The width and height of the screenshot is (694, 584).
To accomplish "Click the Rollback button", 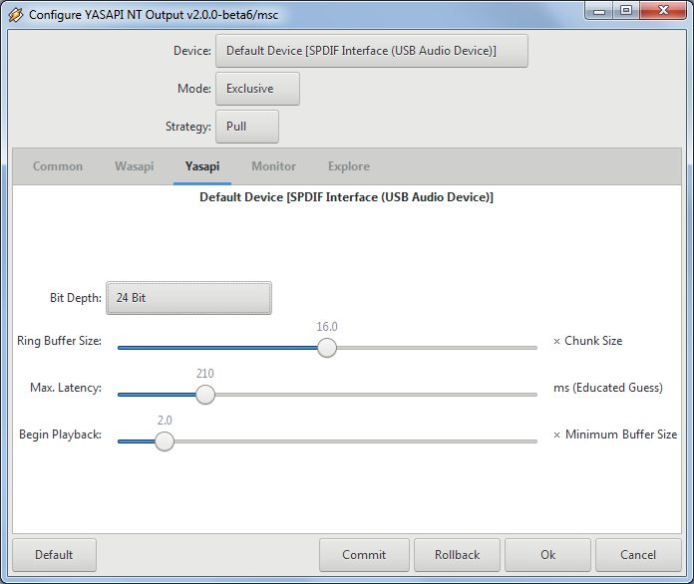I will coord(458,555).
